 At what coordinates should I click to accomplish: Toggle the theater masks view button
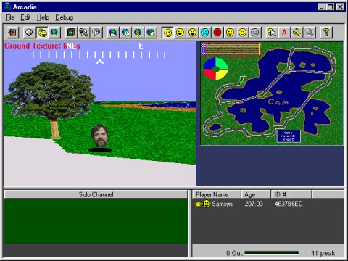(x=42, y=33)
